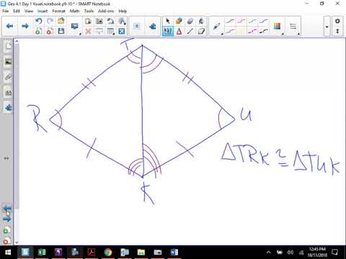This screenshot has height=259, width=346.
Task: Open the Format menu
Action: 58,11
